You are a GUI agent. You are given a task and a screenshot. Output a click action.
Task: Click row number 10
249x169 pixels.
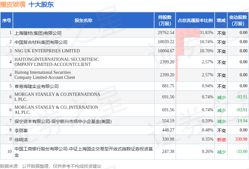[x=9, y=151]
